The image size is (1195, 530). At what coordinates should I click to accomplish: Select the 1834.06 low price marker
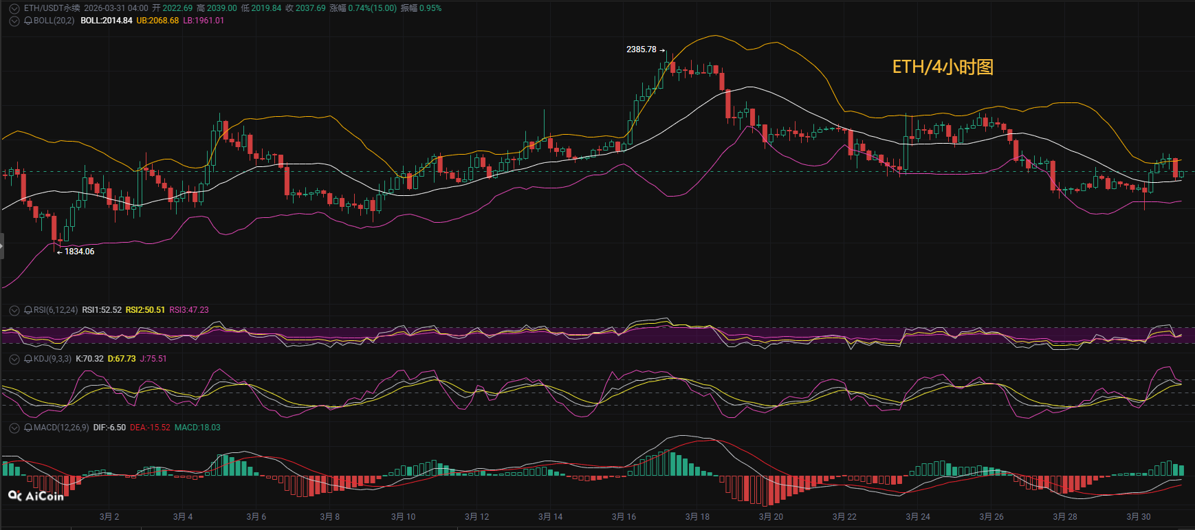click(x=79, y=252)
